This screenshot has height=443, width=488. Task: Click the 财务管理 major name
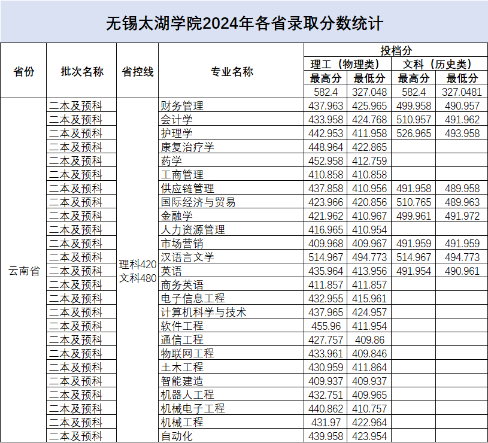[182, 106]
